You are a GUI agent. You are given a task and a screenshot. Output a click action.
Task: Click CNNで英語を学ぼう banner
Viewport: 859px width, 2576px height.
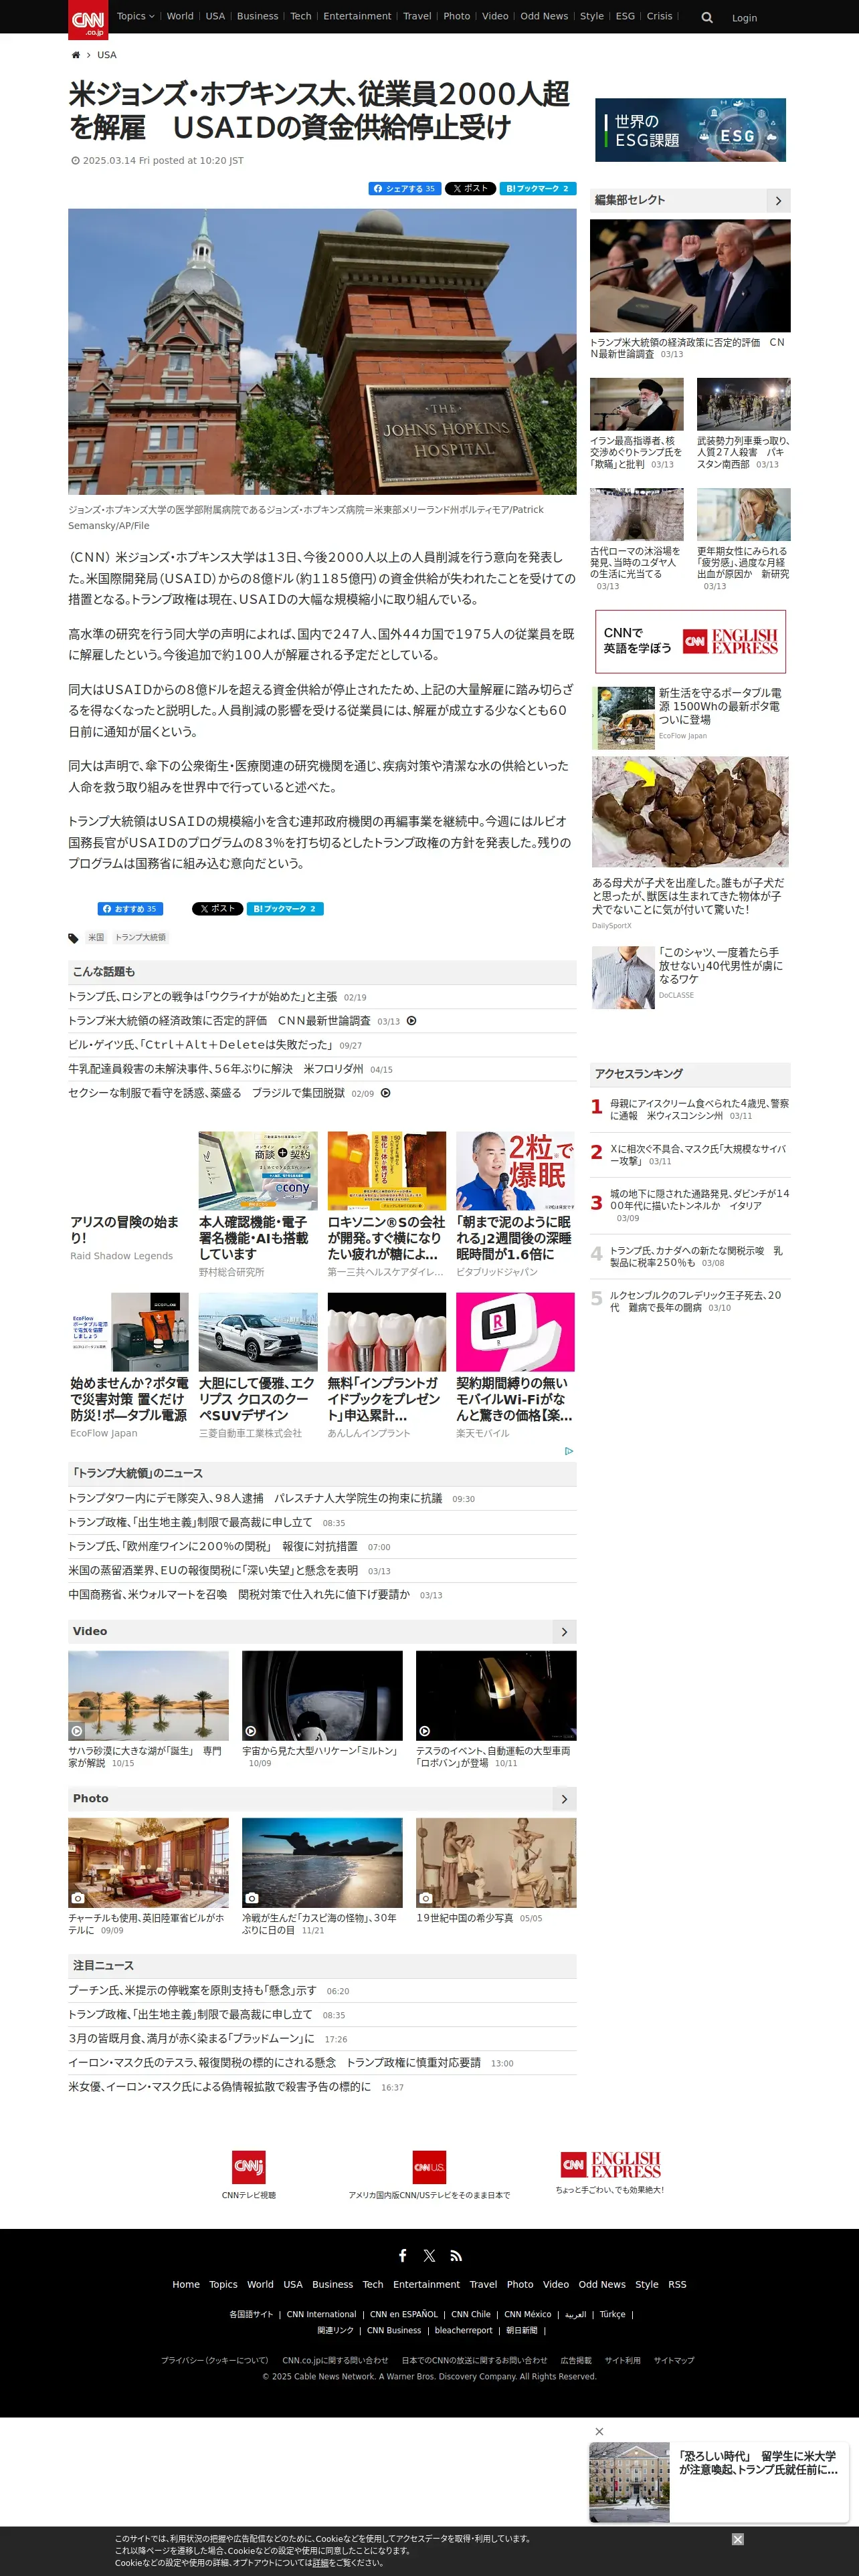coord(690,641)
